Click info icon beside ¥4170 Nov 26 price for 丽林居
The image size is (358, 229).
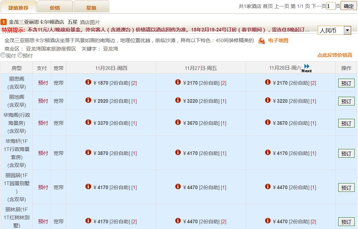88,221
